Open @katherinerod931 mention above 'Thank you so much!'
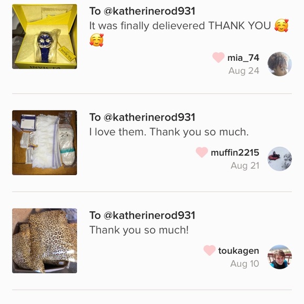The width and height of the screenshot is (304, 304). tap(149, 215)
